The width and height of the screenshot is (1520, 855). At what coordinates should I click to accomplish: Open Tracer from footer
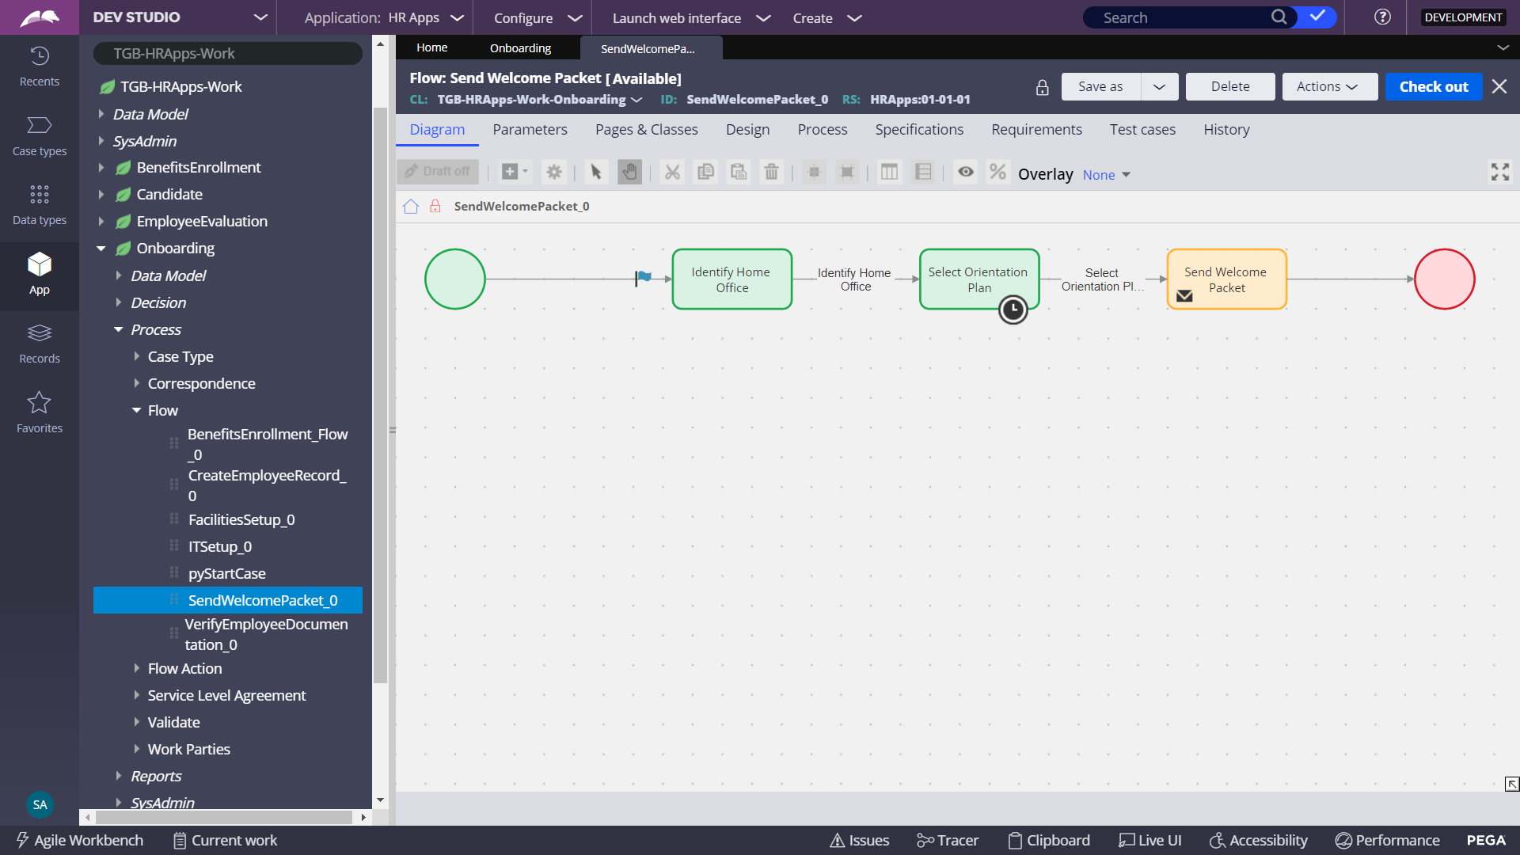tap(948, 841)
